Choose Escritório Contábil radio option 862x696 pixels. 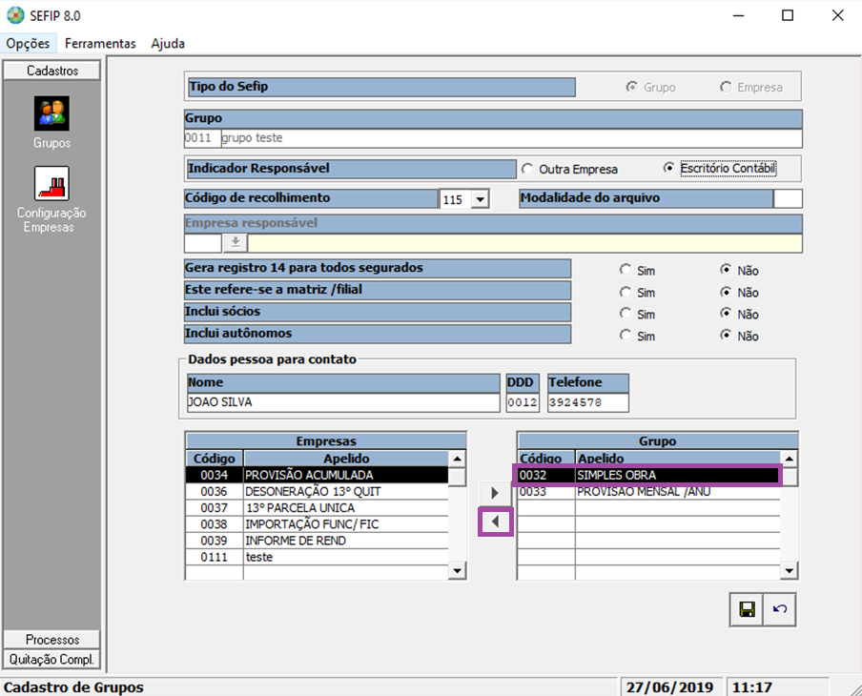click(668, 168)
